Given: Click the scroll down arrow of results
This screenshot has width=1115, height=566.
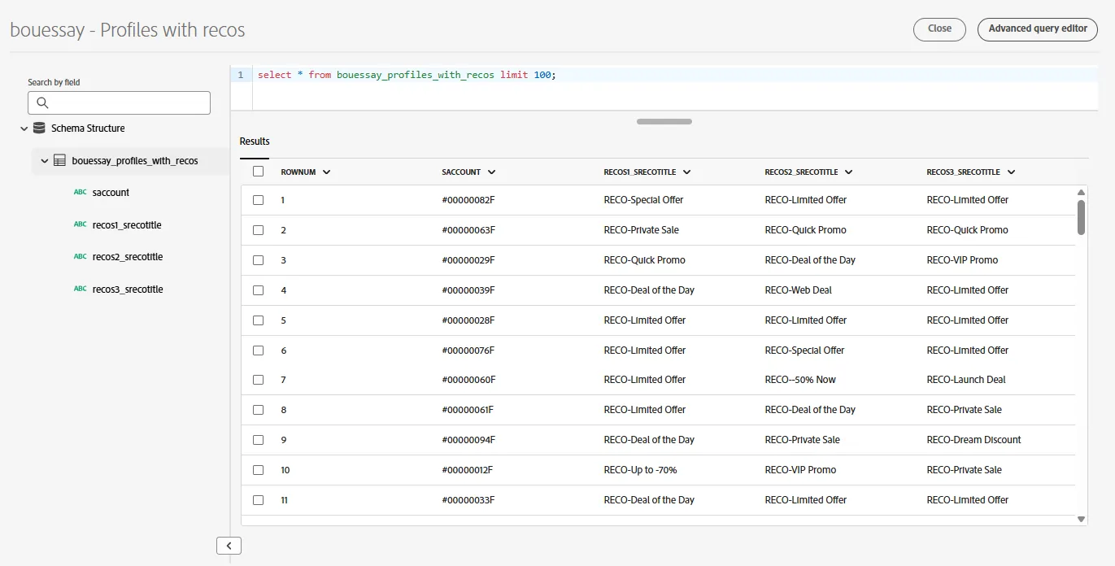Looking at the screenshot, I should [1081, 519].
